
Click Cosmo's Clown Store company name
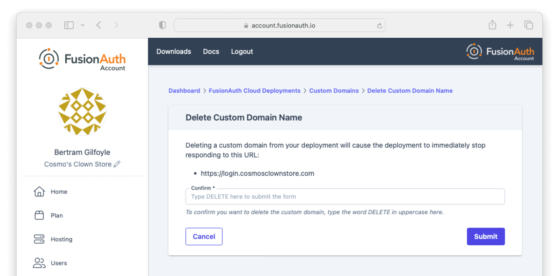click(x=78, y=164)
